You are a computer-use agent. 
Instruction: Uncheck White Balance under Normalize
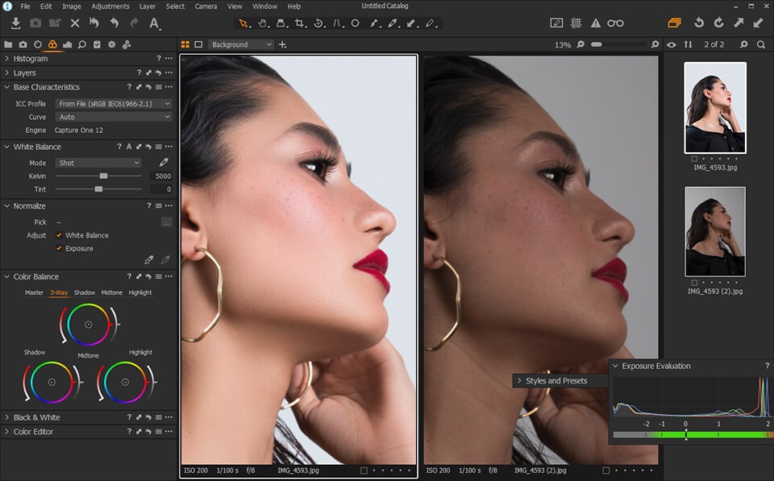[60, 234]
